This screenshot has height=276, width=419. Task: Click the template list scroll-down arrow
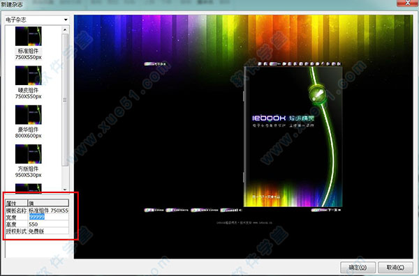pyautogui.click(x=65, y=190)
